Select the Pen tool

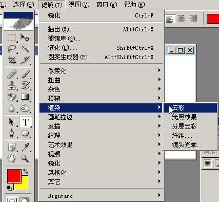[x=11, y=133]
